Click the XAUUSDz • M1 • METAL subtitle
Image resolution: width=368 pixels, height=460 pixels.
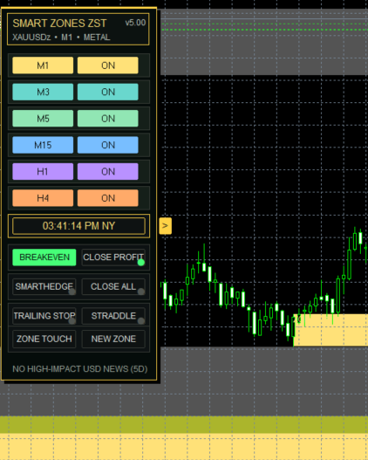click(61, 38)
